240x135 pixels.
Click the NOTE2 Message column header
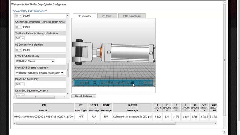132,108
